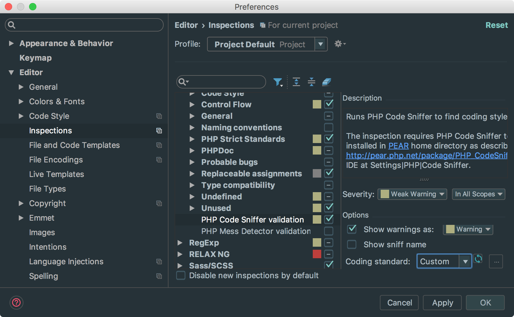Click the ellipsis browse button for coding standard

coord(496,262)
